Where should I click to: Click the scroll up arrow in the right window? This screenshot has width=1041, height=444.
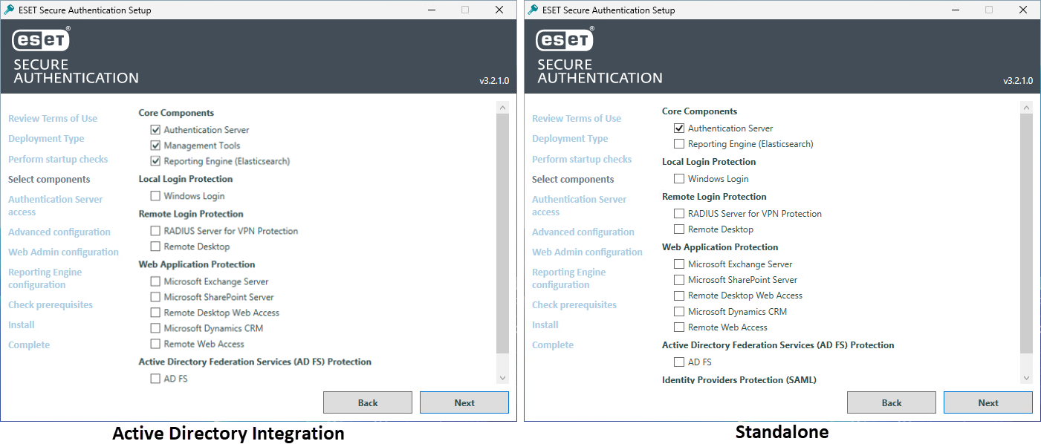click(1026, 108)
